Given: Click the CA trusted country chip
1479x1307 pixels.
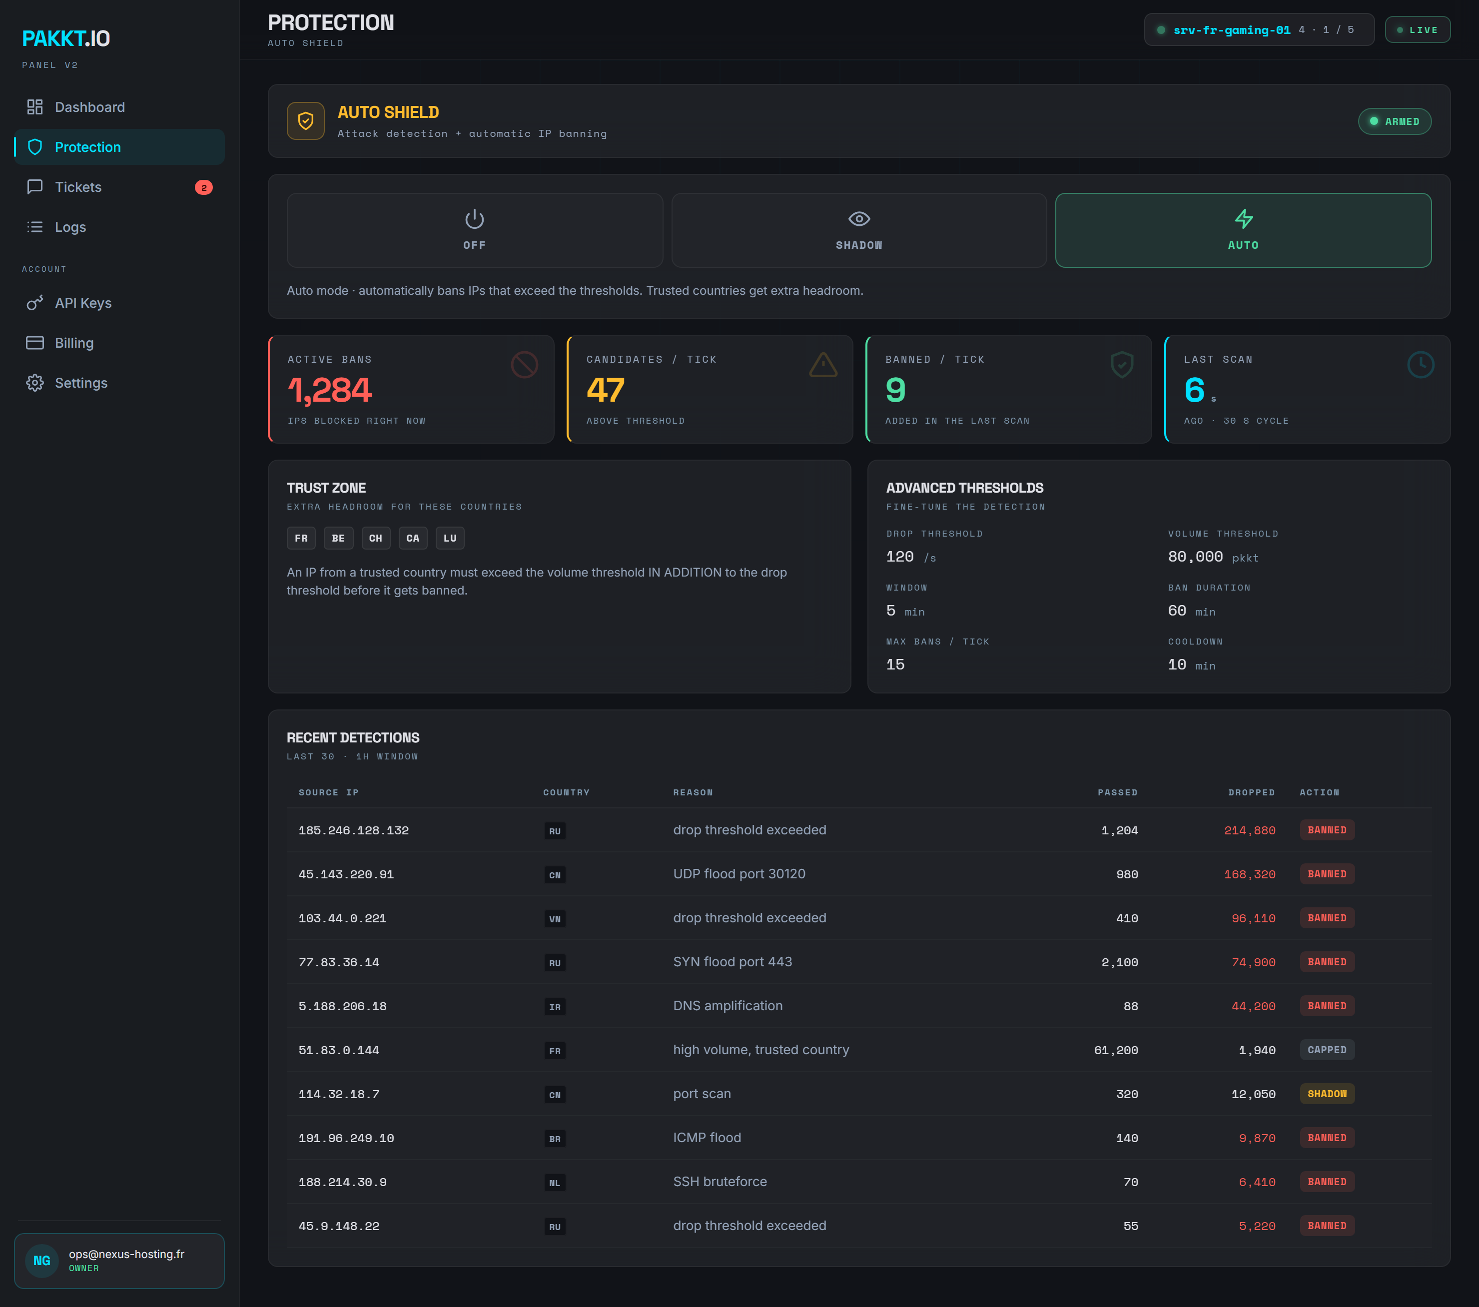Looking at the screenshot, I should 412,538.
